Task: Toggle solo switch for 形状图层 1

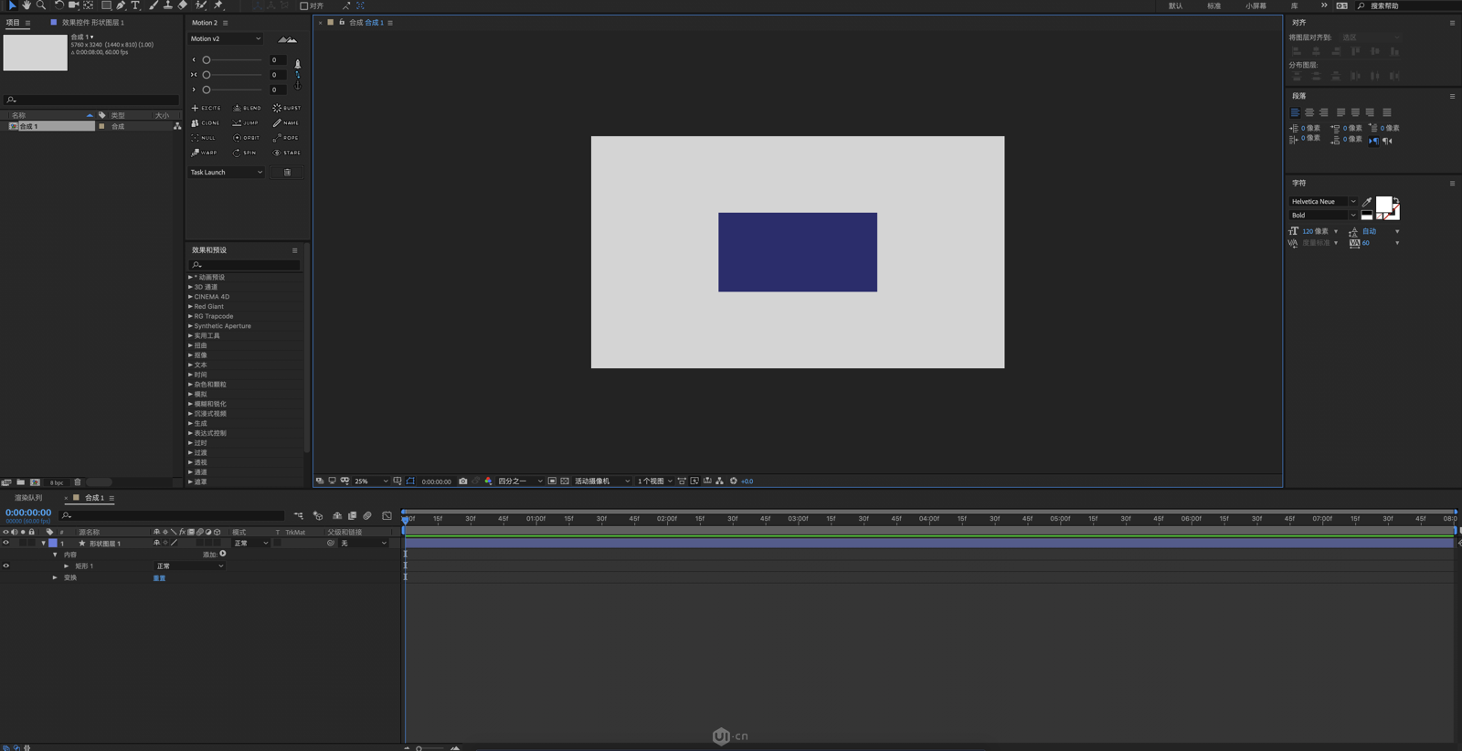Action: (x=23, y=543)
